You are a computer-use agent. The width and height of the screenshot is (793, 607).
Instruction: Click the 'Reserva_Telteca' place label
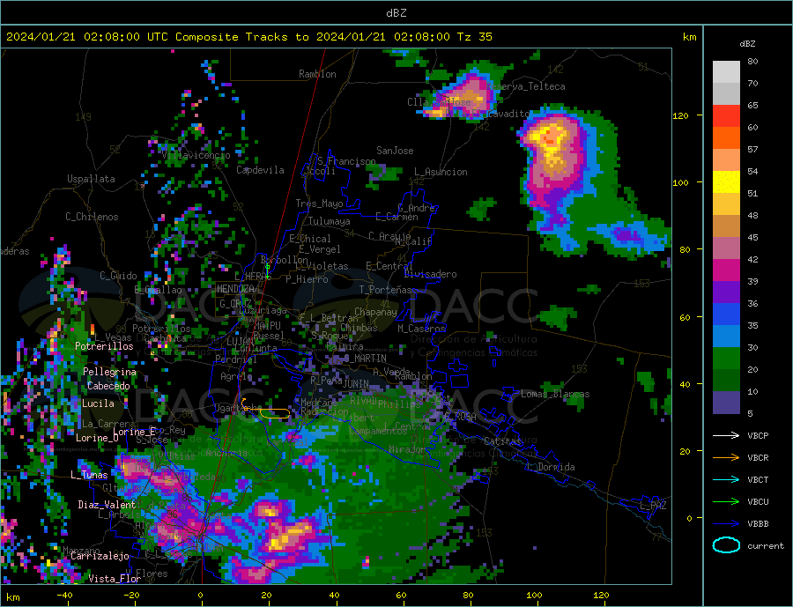point(526,86)
